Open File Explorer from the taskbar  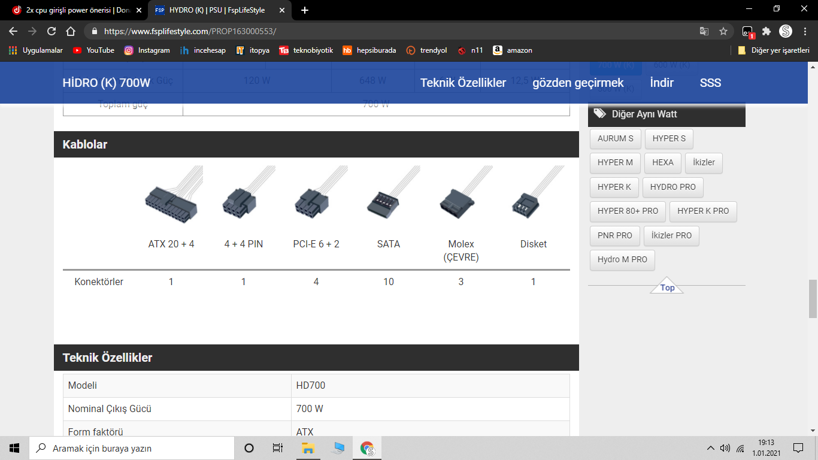[308, 448]
